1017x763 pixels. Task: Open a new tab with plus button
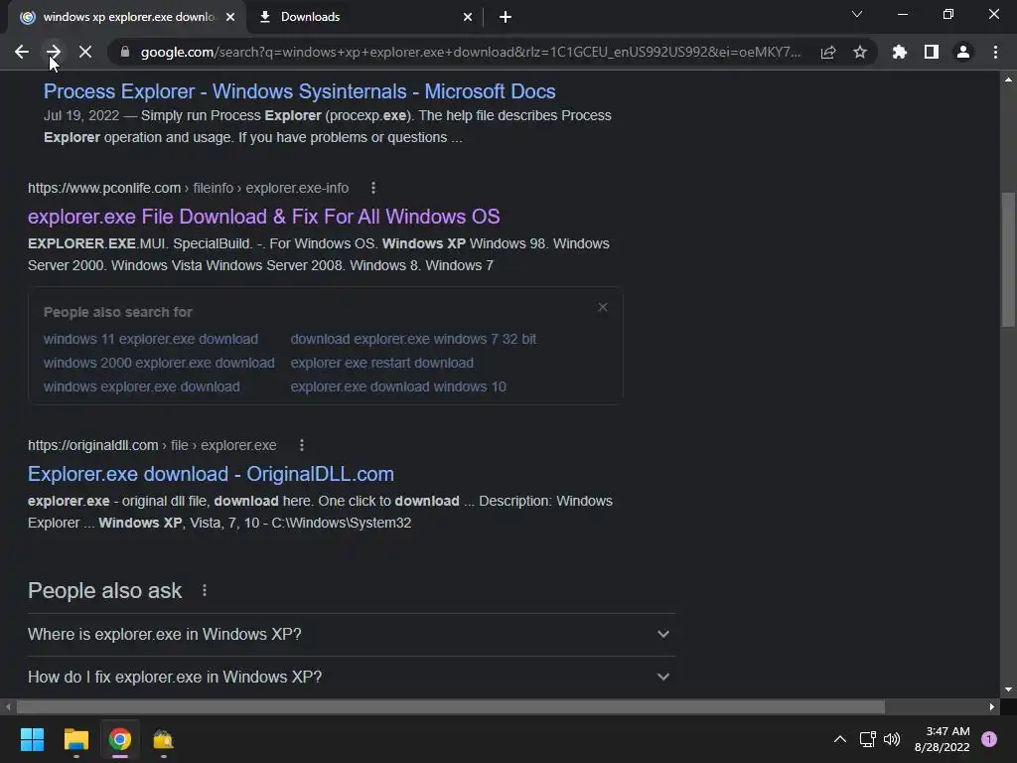[506, 17]
